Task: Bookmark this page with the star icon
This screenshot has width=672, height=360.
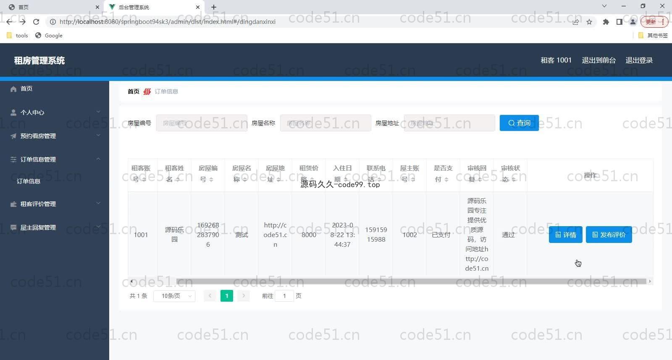Action: tap(589, 22)
